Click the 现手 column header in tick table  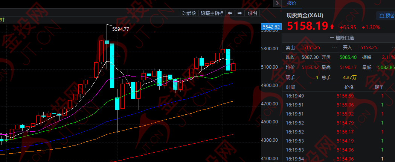pos(379,87)
